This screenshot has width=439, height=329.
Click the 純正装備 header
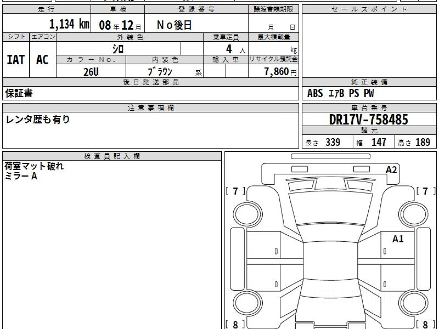click(369, 82)
